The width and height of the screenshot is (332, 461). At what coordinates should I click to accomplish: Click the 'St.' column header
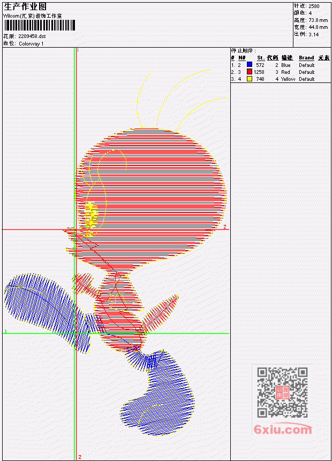coord(261,58)
